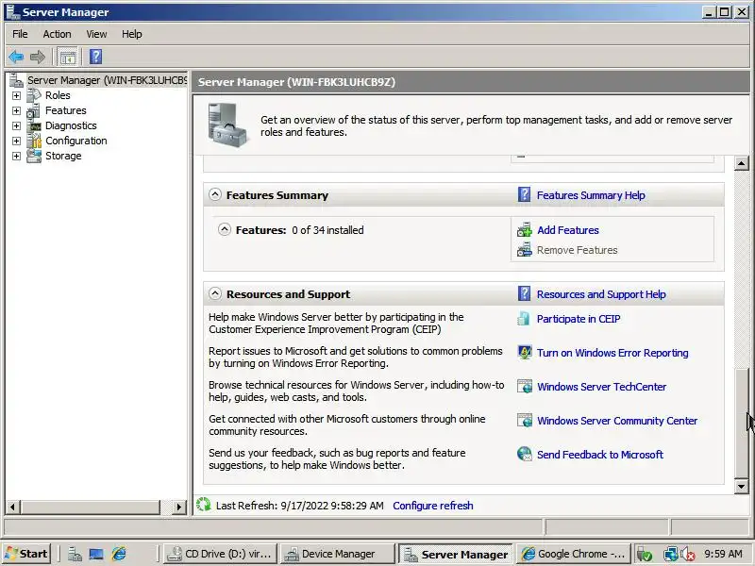Collapse the Resources and Support section

215,293
